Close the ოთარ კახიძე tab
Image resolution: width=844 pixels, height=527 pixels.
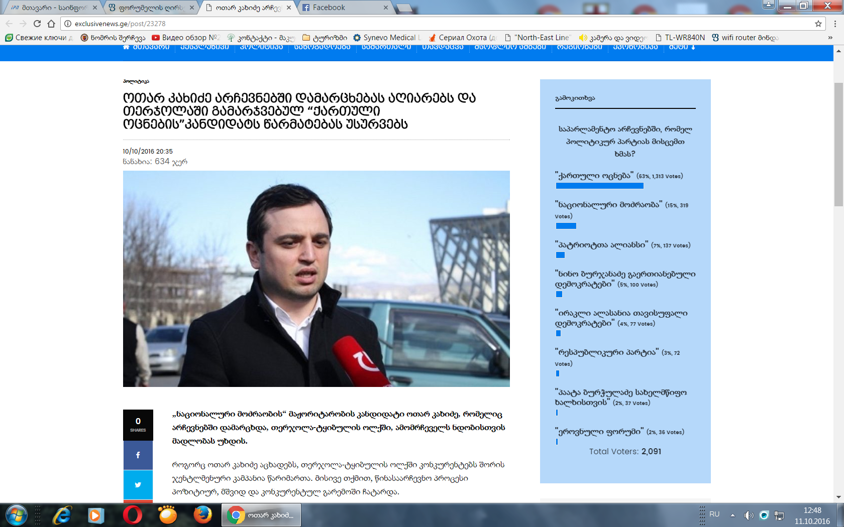pyautogui.click(x=289, y=8)
